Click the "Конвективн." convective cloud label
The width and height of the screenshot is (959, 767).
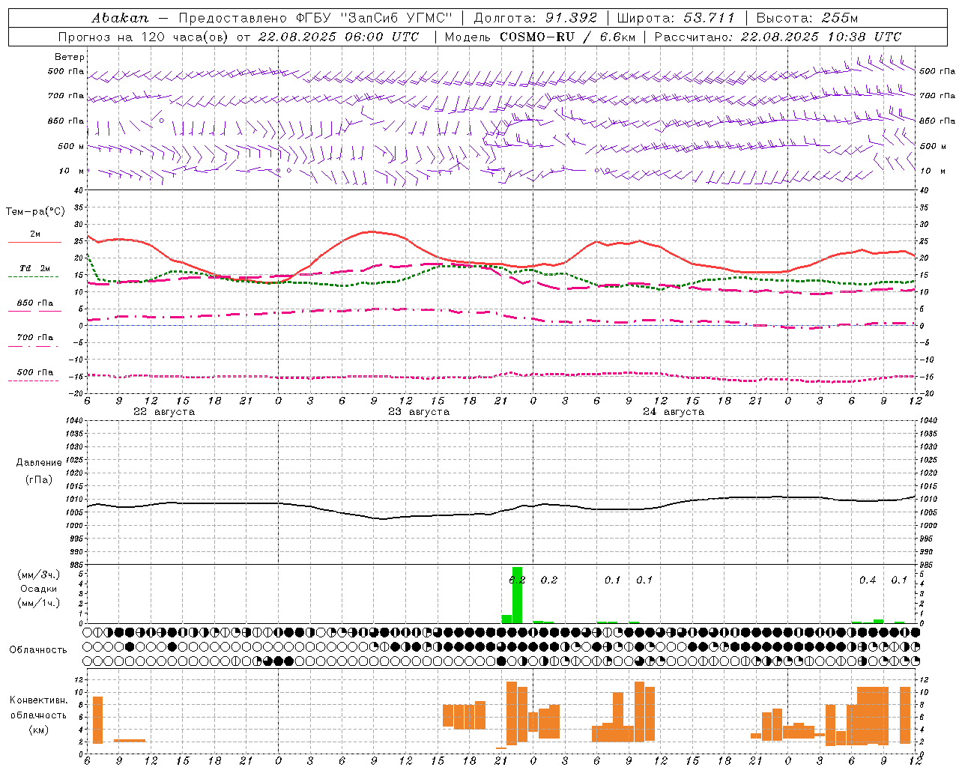pos(38,700)
